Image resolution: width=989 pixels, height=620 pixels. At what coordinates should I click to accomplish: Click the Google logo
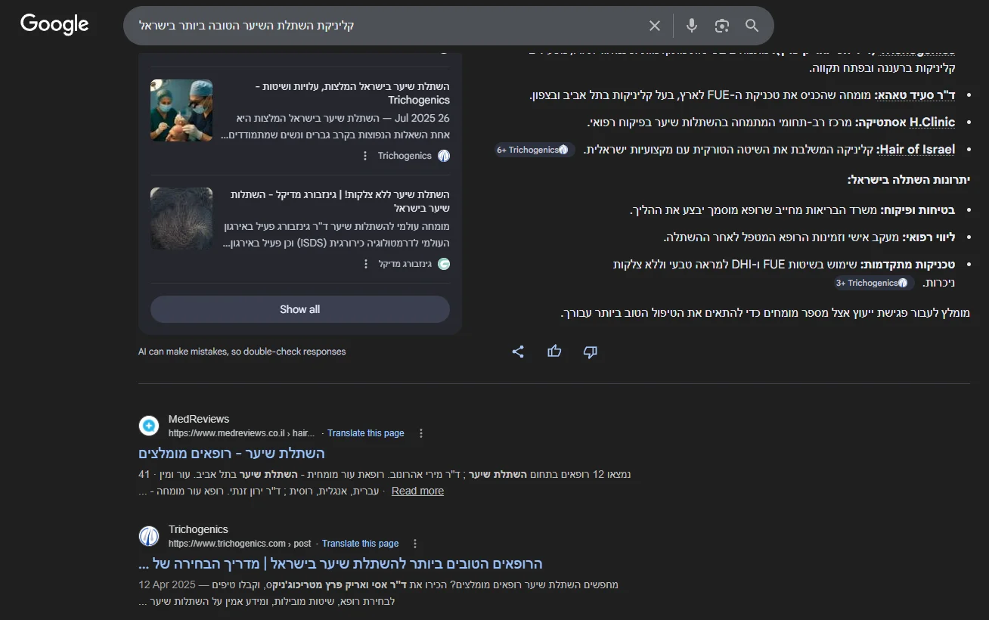point(54,25)
